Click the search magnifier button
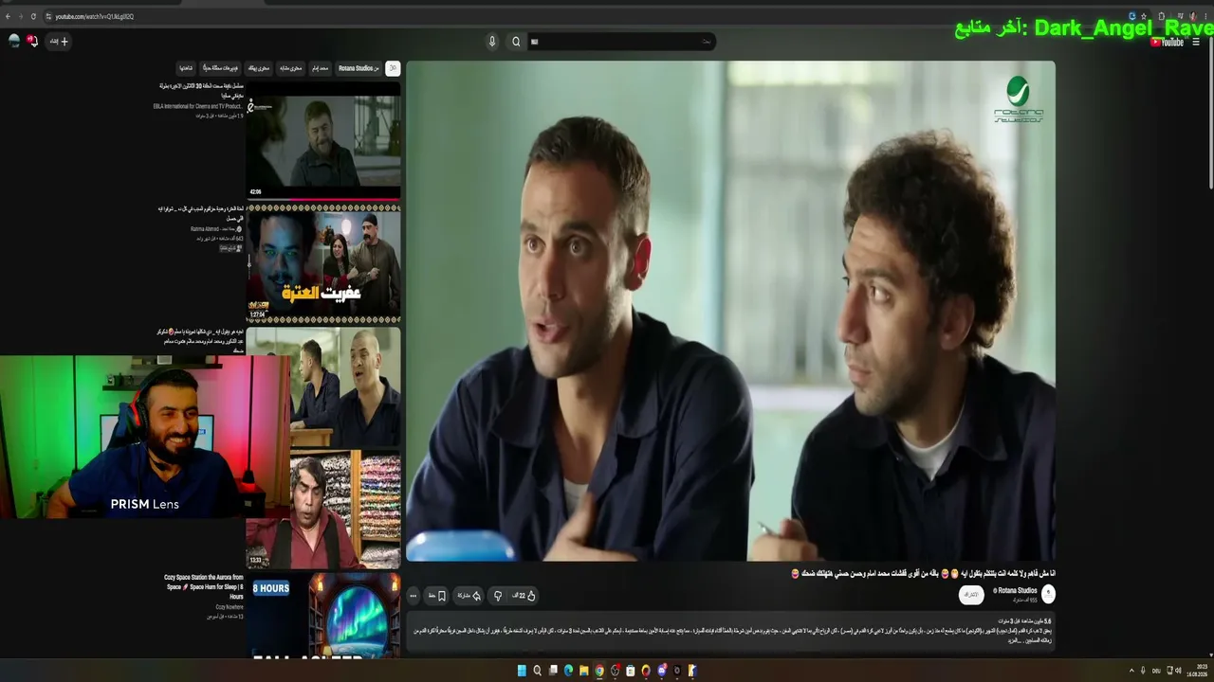 click(x=516, y=42)
